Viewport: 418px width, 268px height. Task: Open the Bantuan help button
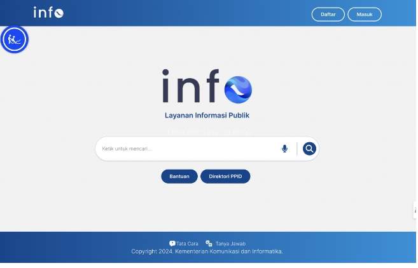tap(179, 177)
